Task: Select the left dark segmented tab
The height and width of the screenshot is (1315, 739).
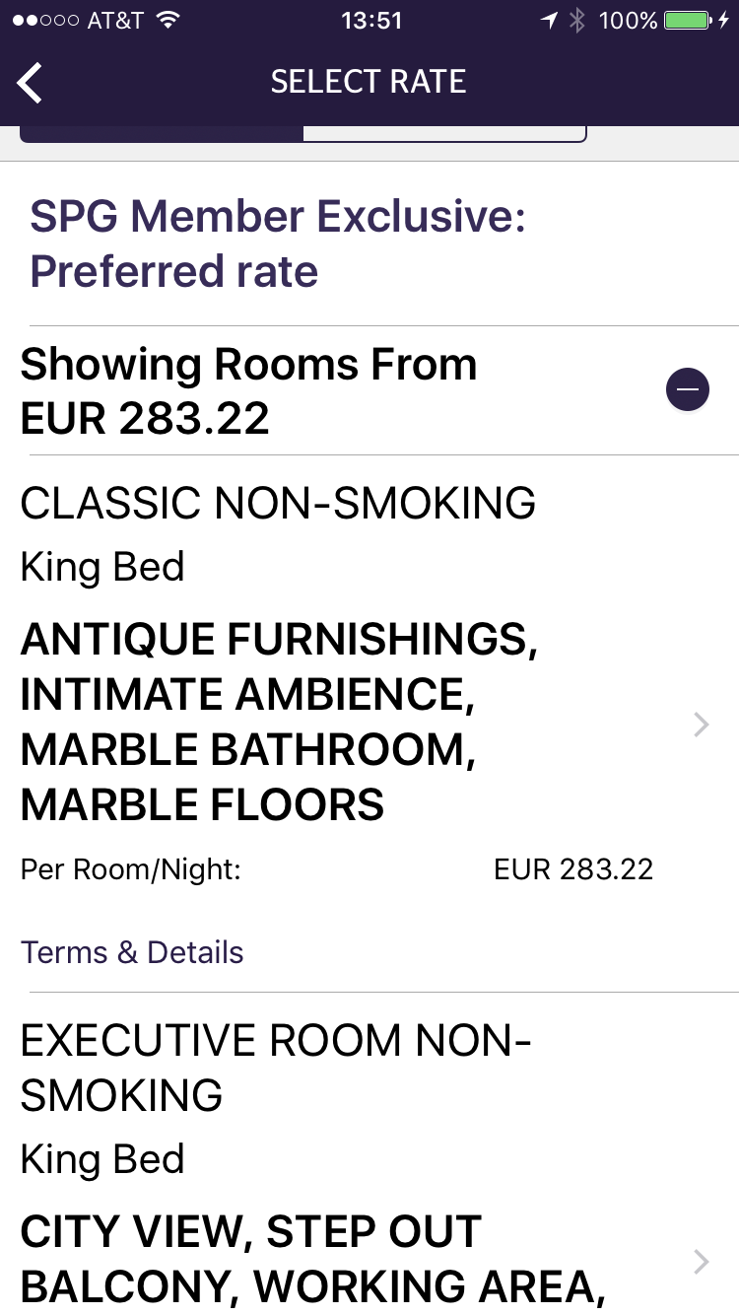Action: 162,134
